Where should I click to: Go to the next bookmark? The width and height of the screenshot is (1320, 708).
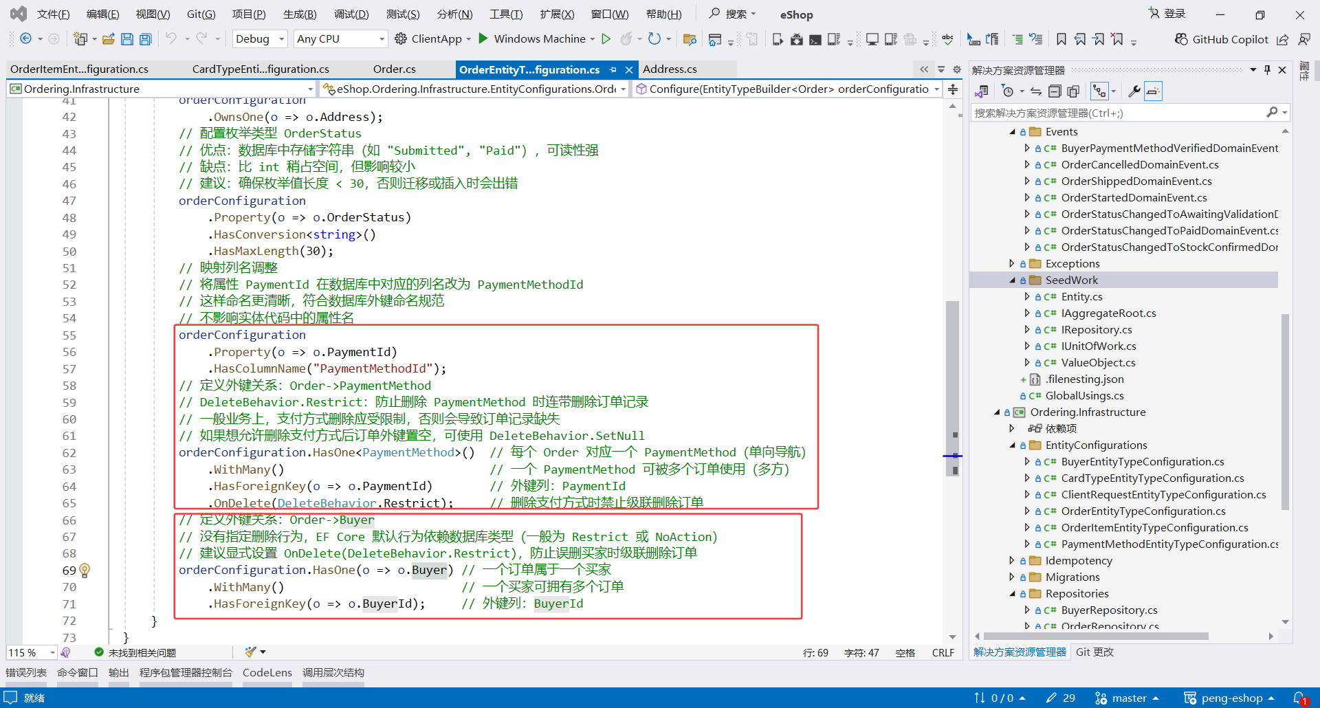[1099, 39]
